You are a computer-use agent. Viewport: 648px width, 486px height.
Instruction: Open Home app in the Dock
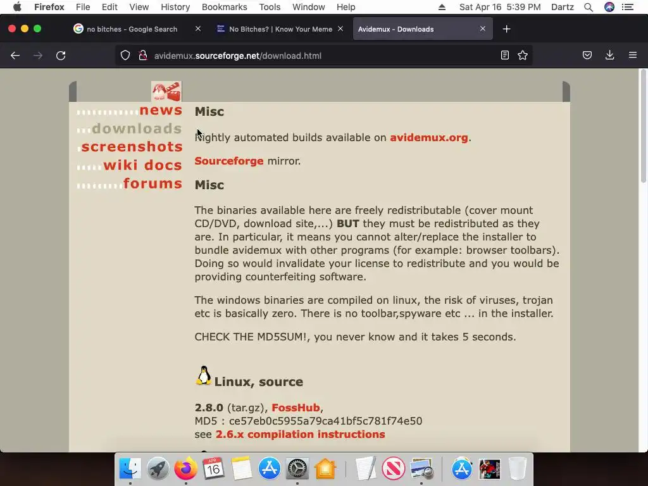(325, 469)
